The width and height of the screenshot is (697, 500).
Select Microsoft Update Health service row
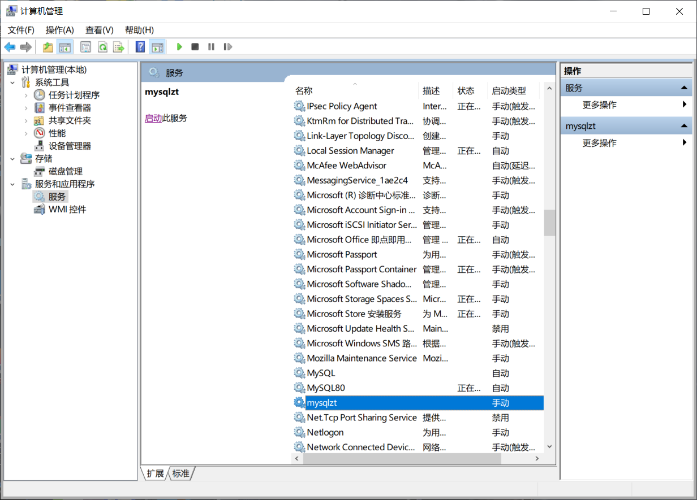pos(418,329)
